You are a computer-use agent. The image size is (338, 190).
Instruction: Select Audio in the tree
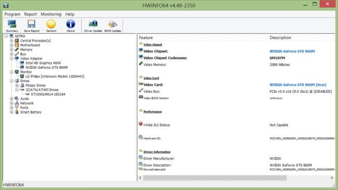pyautogui.click(x=24, y=99)
